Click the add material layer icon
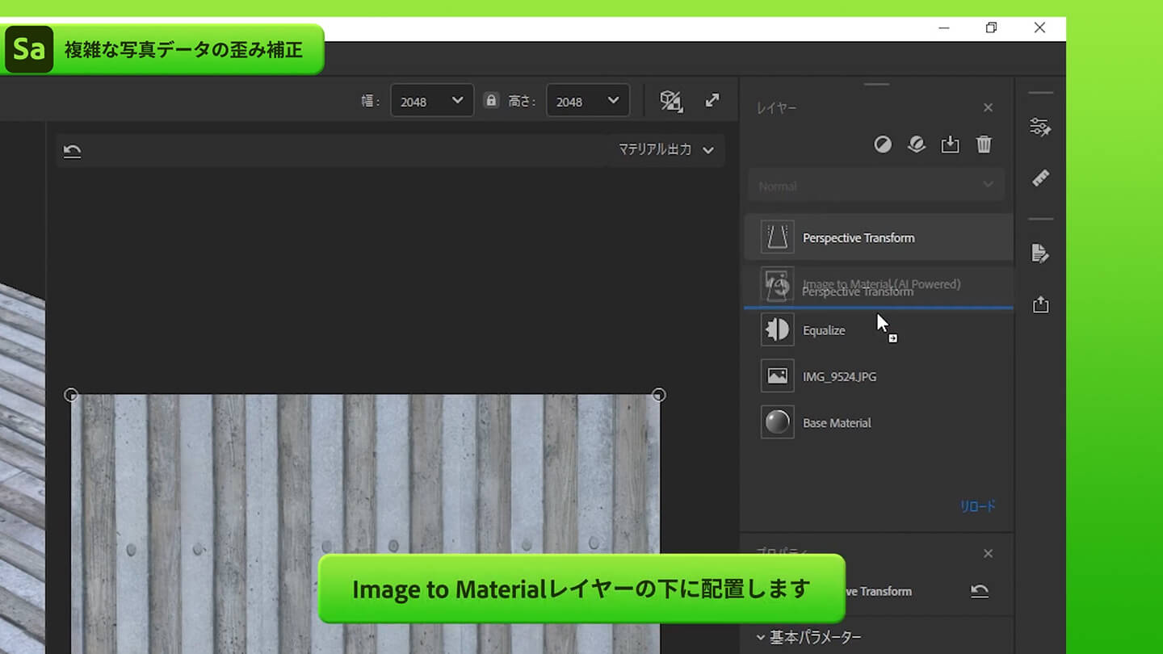This screenshot has width=1163, height=654. 916,145
